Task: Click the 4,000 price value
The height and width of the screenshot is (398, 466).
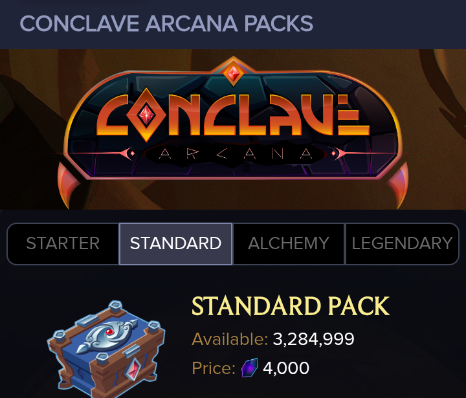Action: point(286,368)
